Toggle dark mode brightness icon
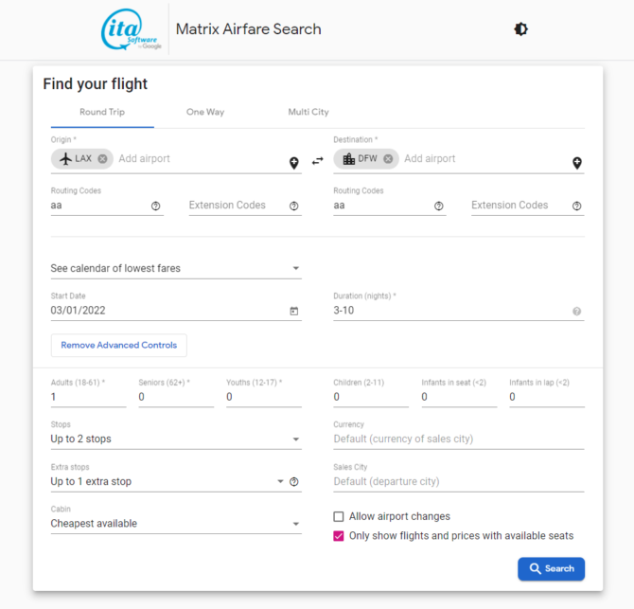 click(520, 29)
